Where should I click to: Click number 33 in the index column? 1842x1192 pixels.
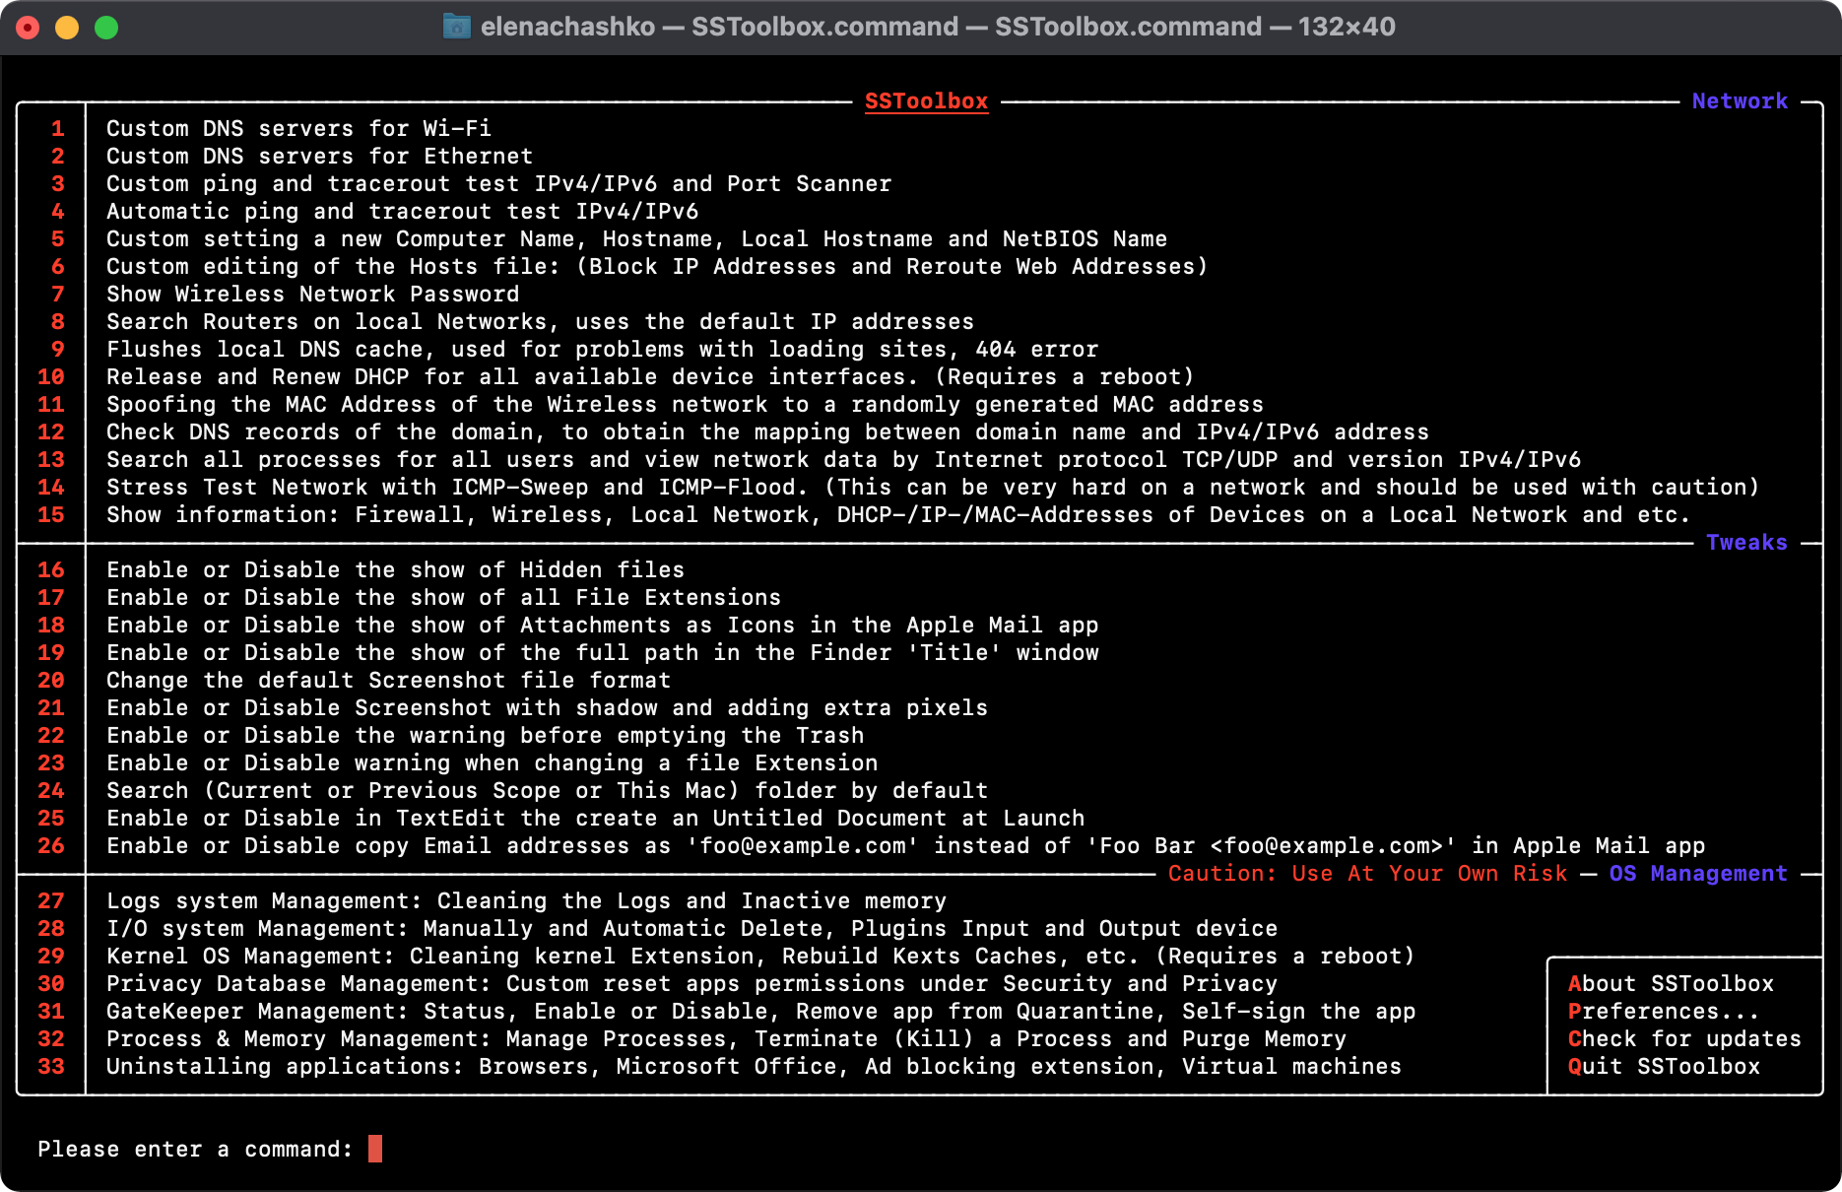coord(51,1067)
